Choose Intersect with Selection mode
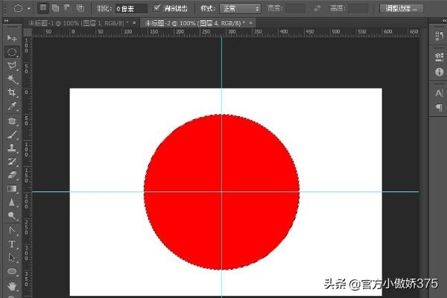 tap(80, 8)
